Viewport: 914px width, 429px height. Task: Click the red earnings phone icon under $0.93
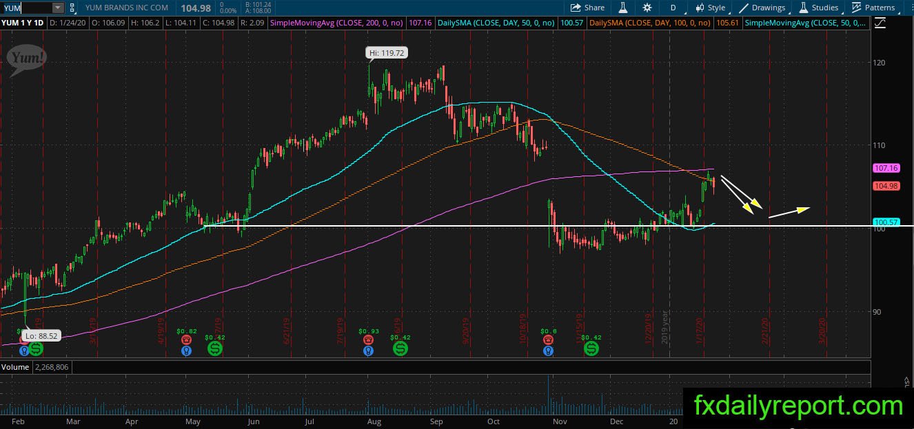(x=369, y=340)
